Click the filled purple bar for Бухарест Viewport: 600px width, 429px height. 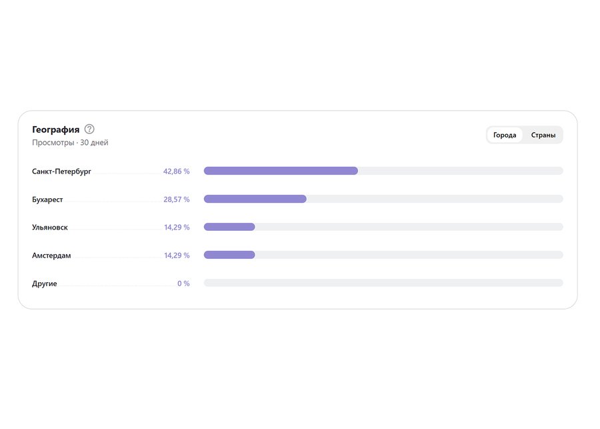click(255, 199)
